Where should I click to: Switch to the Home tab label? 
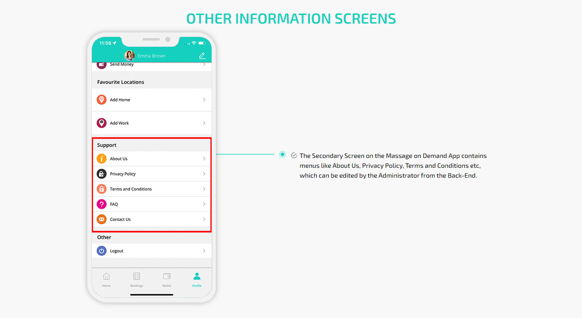[x=106, y=286]
